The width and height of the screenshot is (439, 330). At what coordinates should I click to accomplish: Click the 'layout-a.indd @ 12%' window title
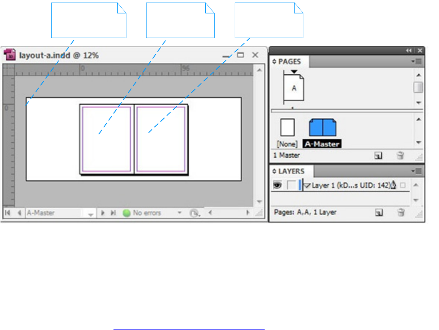[x=59, y=55]
